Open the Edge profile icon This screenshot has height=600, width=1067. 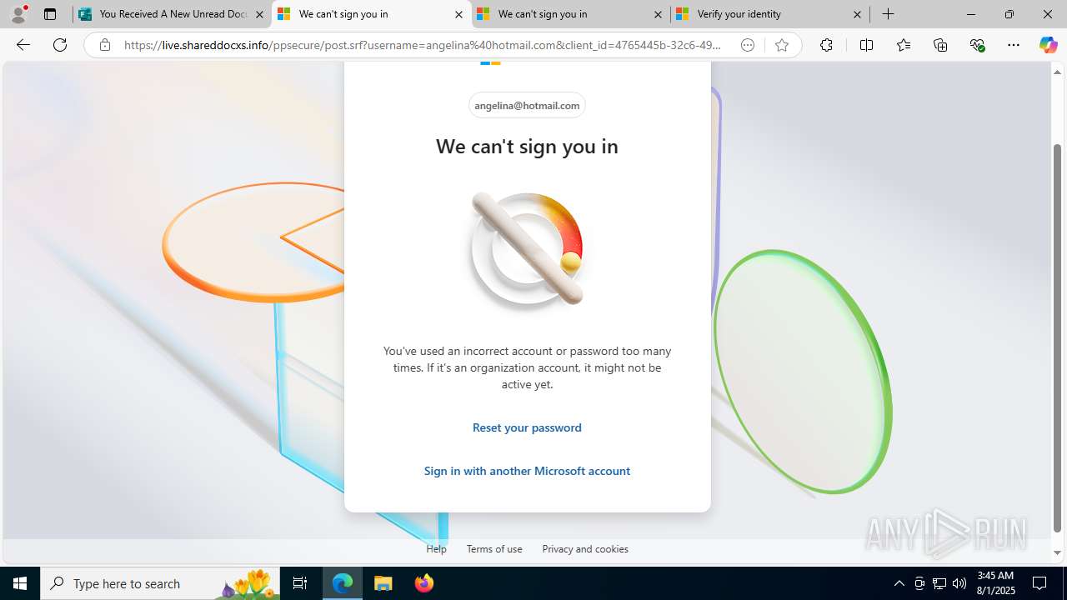[x=18, y=14]
